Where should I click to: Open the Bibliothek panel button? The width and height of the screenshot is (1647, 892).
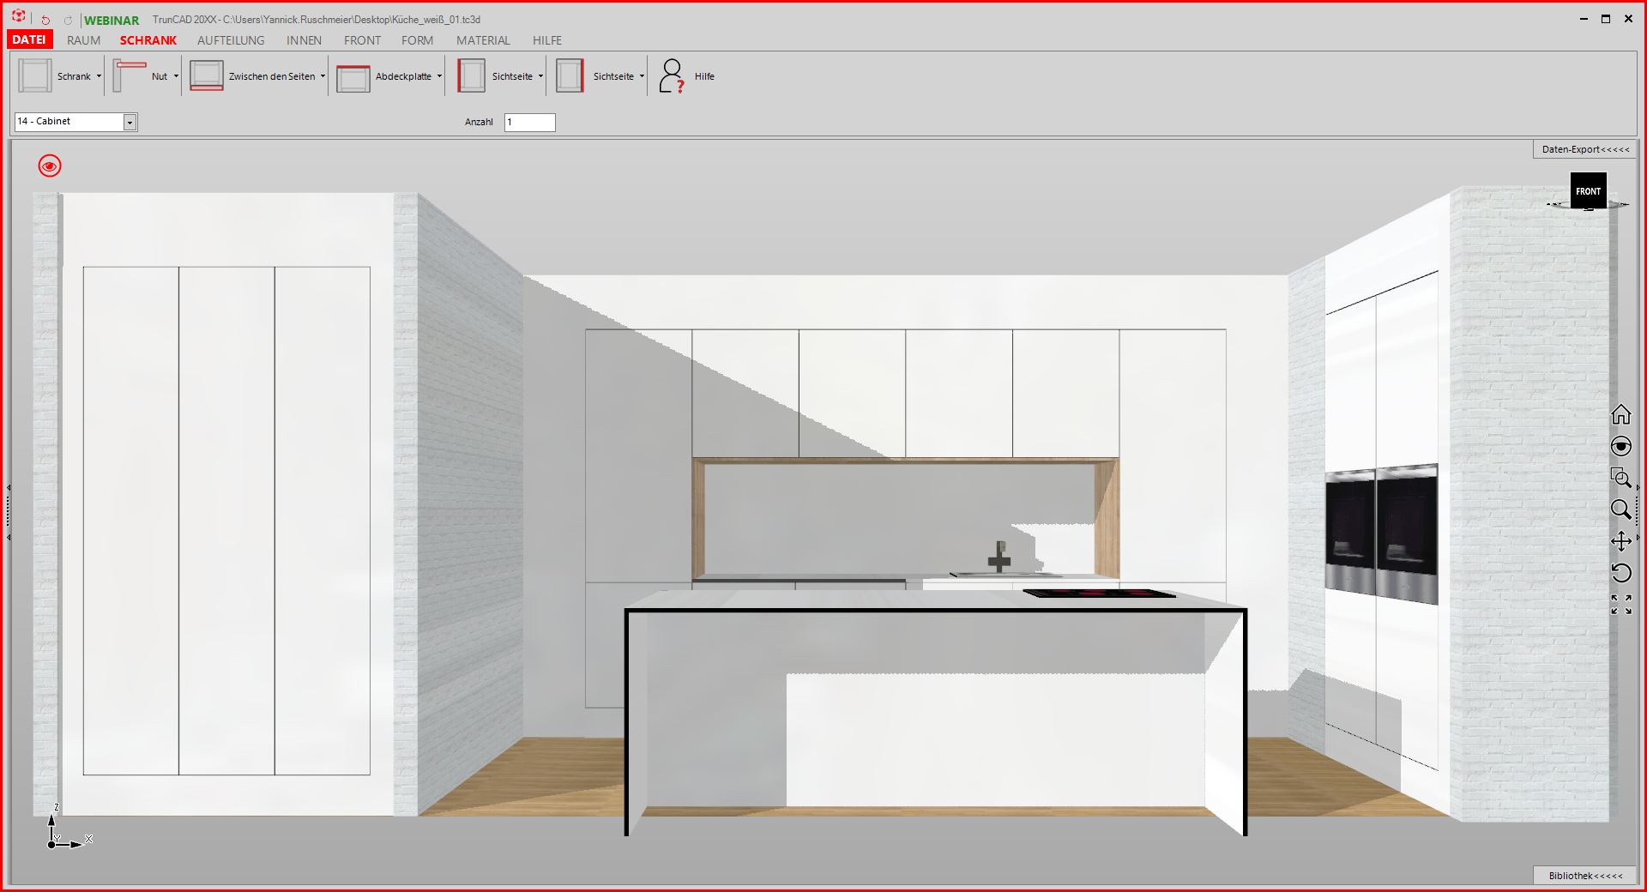click(x=1584, y=876)
